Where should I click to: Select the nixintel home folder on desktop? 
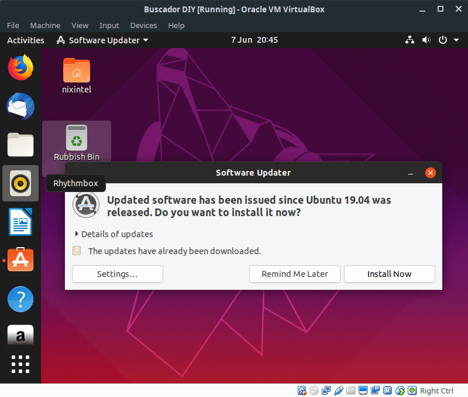pos(77,76)
